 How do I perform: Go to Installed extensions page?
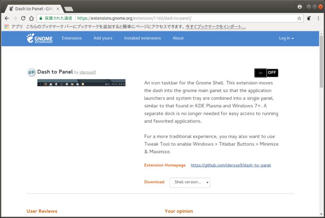(x=143, y=38)
